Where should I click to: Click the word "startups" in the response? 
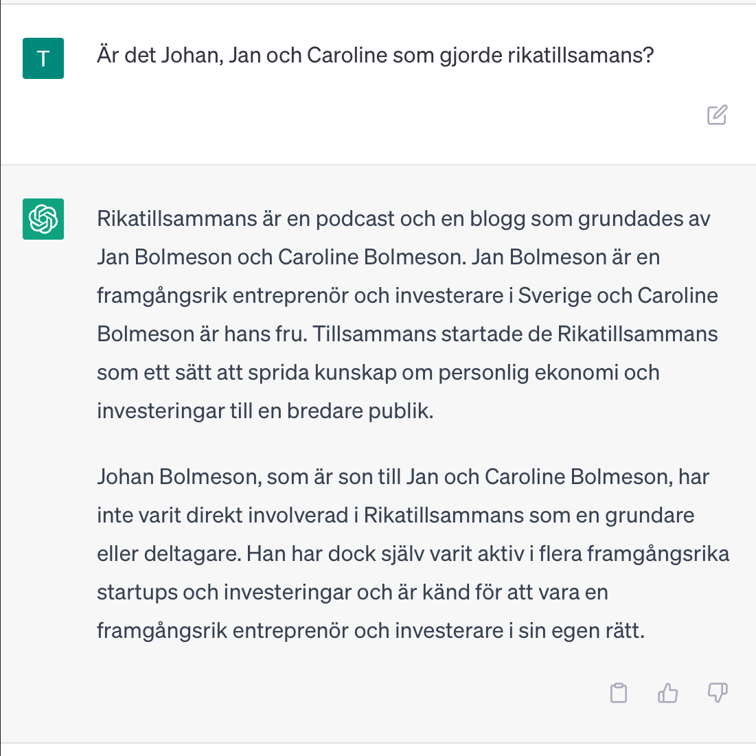coord(137,593)
